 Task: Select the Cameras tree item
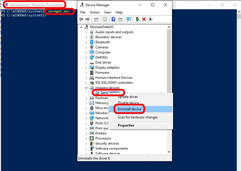click(102, 47)
